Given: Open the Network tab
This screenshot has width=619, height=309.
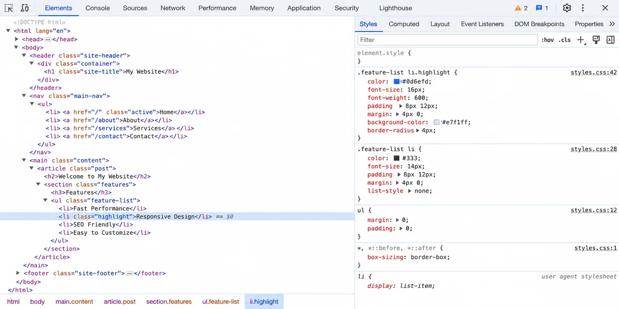Looking at the screenshot, I should tap(173, 8).
